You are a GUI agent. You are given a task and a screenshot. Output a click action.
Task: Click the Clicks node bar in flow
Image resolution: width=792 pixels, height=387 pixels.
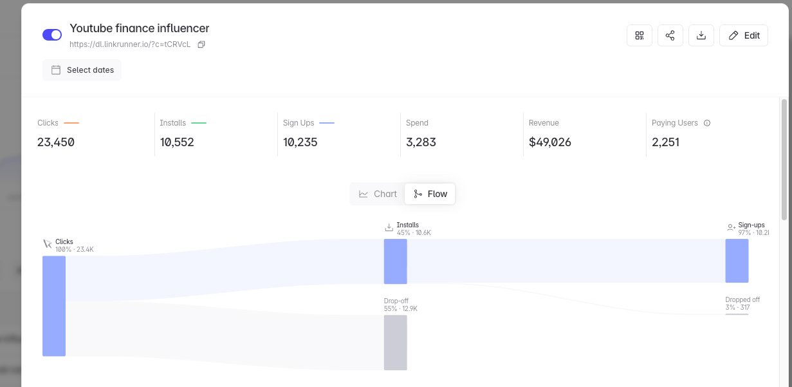pos(54,306)
